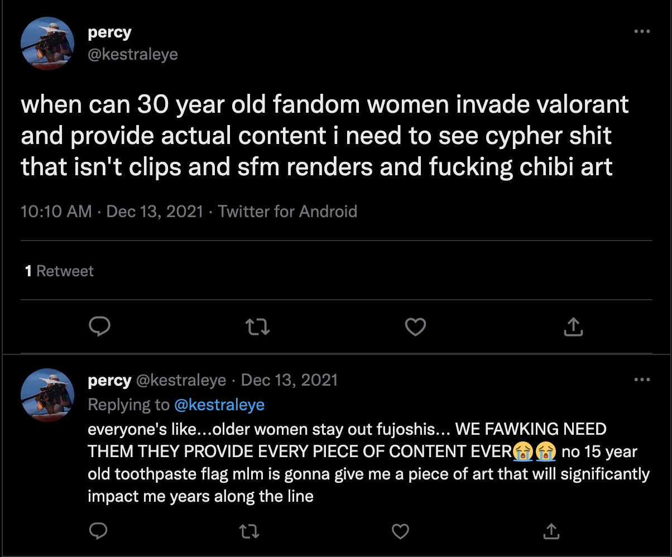The image size is (672, 557).
Task: Open more options menu on reply tweet
Action: point(642,380)
